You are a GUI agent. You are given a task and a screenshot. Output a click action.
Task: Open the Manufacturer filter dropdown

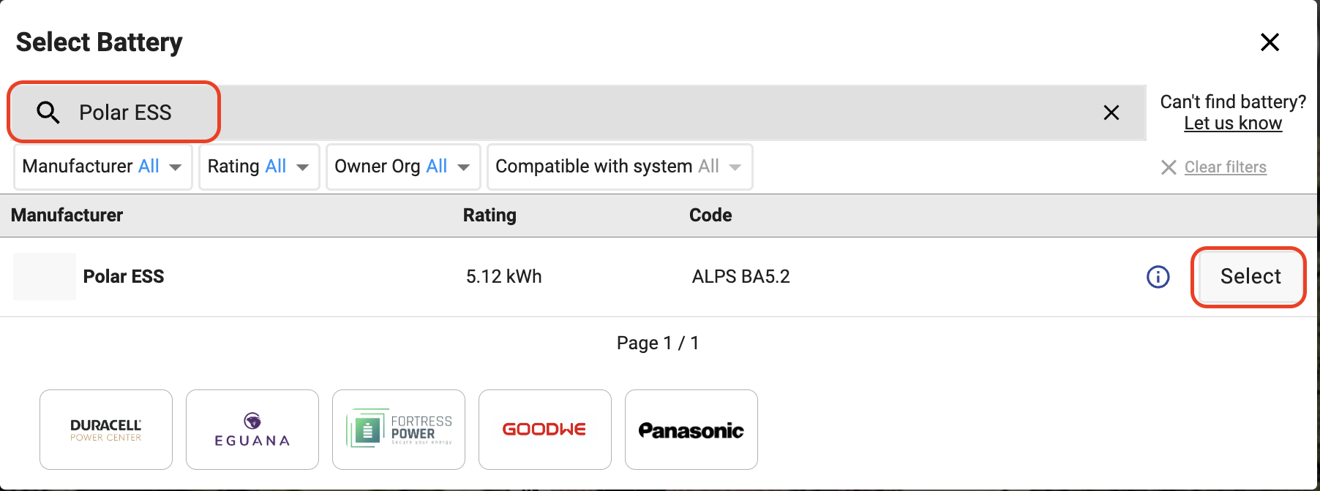(103, 167)
